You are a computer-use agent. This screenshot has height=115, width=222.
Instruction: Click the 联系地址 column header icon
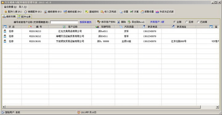[173, 26]
